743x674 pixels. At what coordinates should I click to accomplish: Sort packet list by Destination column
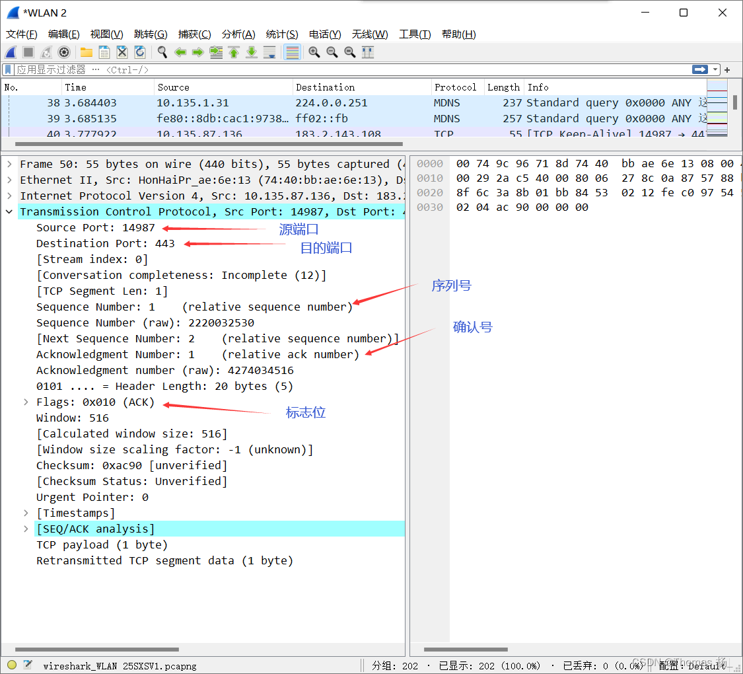(362, 87)
